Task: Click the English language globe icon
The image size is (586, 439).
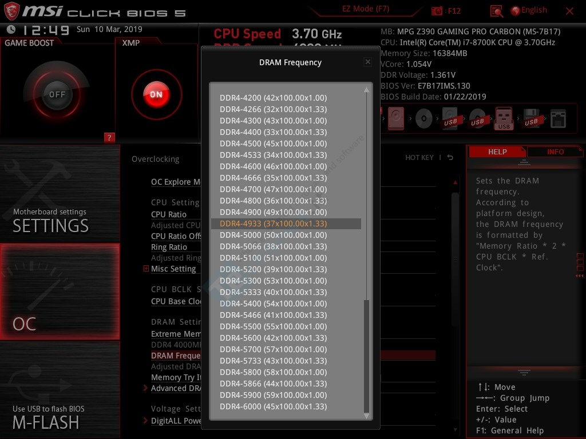Action: [x=515, y=11]
